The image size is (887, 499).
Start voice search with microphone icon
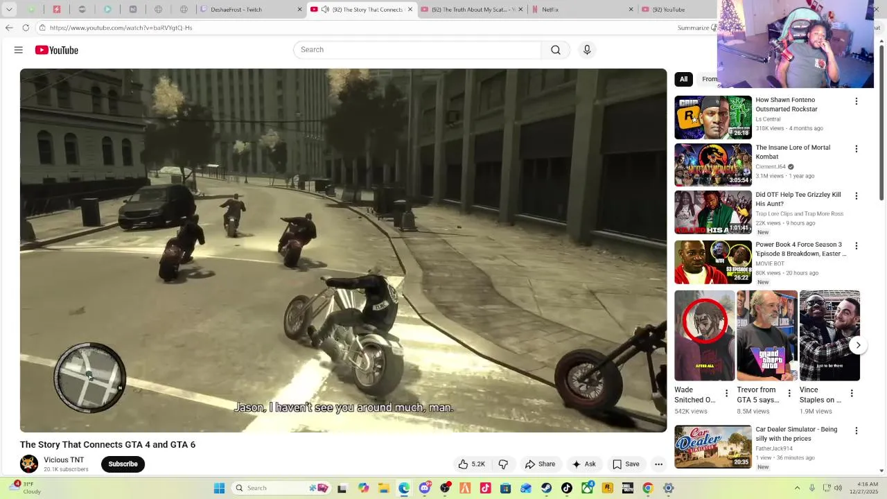pyautogui.click(x=587, y=50)
